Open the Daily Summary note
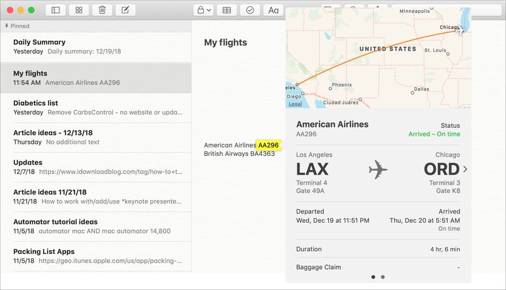The image size is (506, 290). point(96,47)
